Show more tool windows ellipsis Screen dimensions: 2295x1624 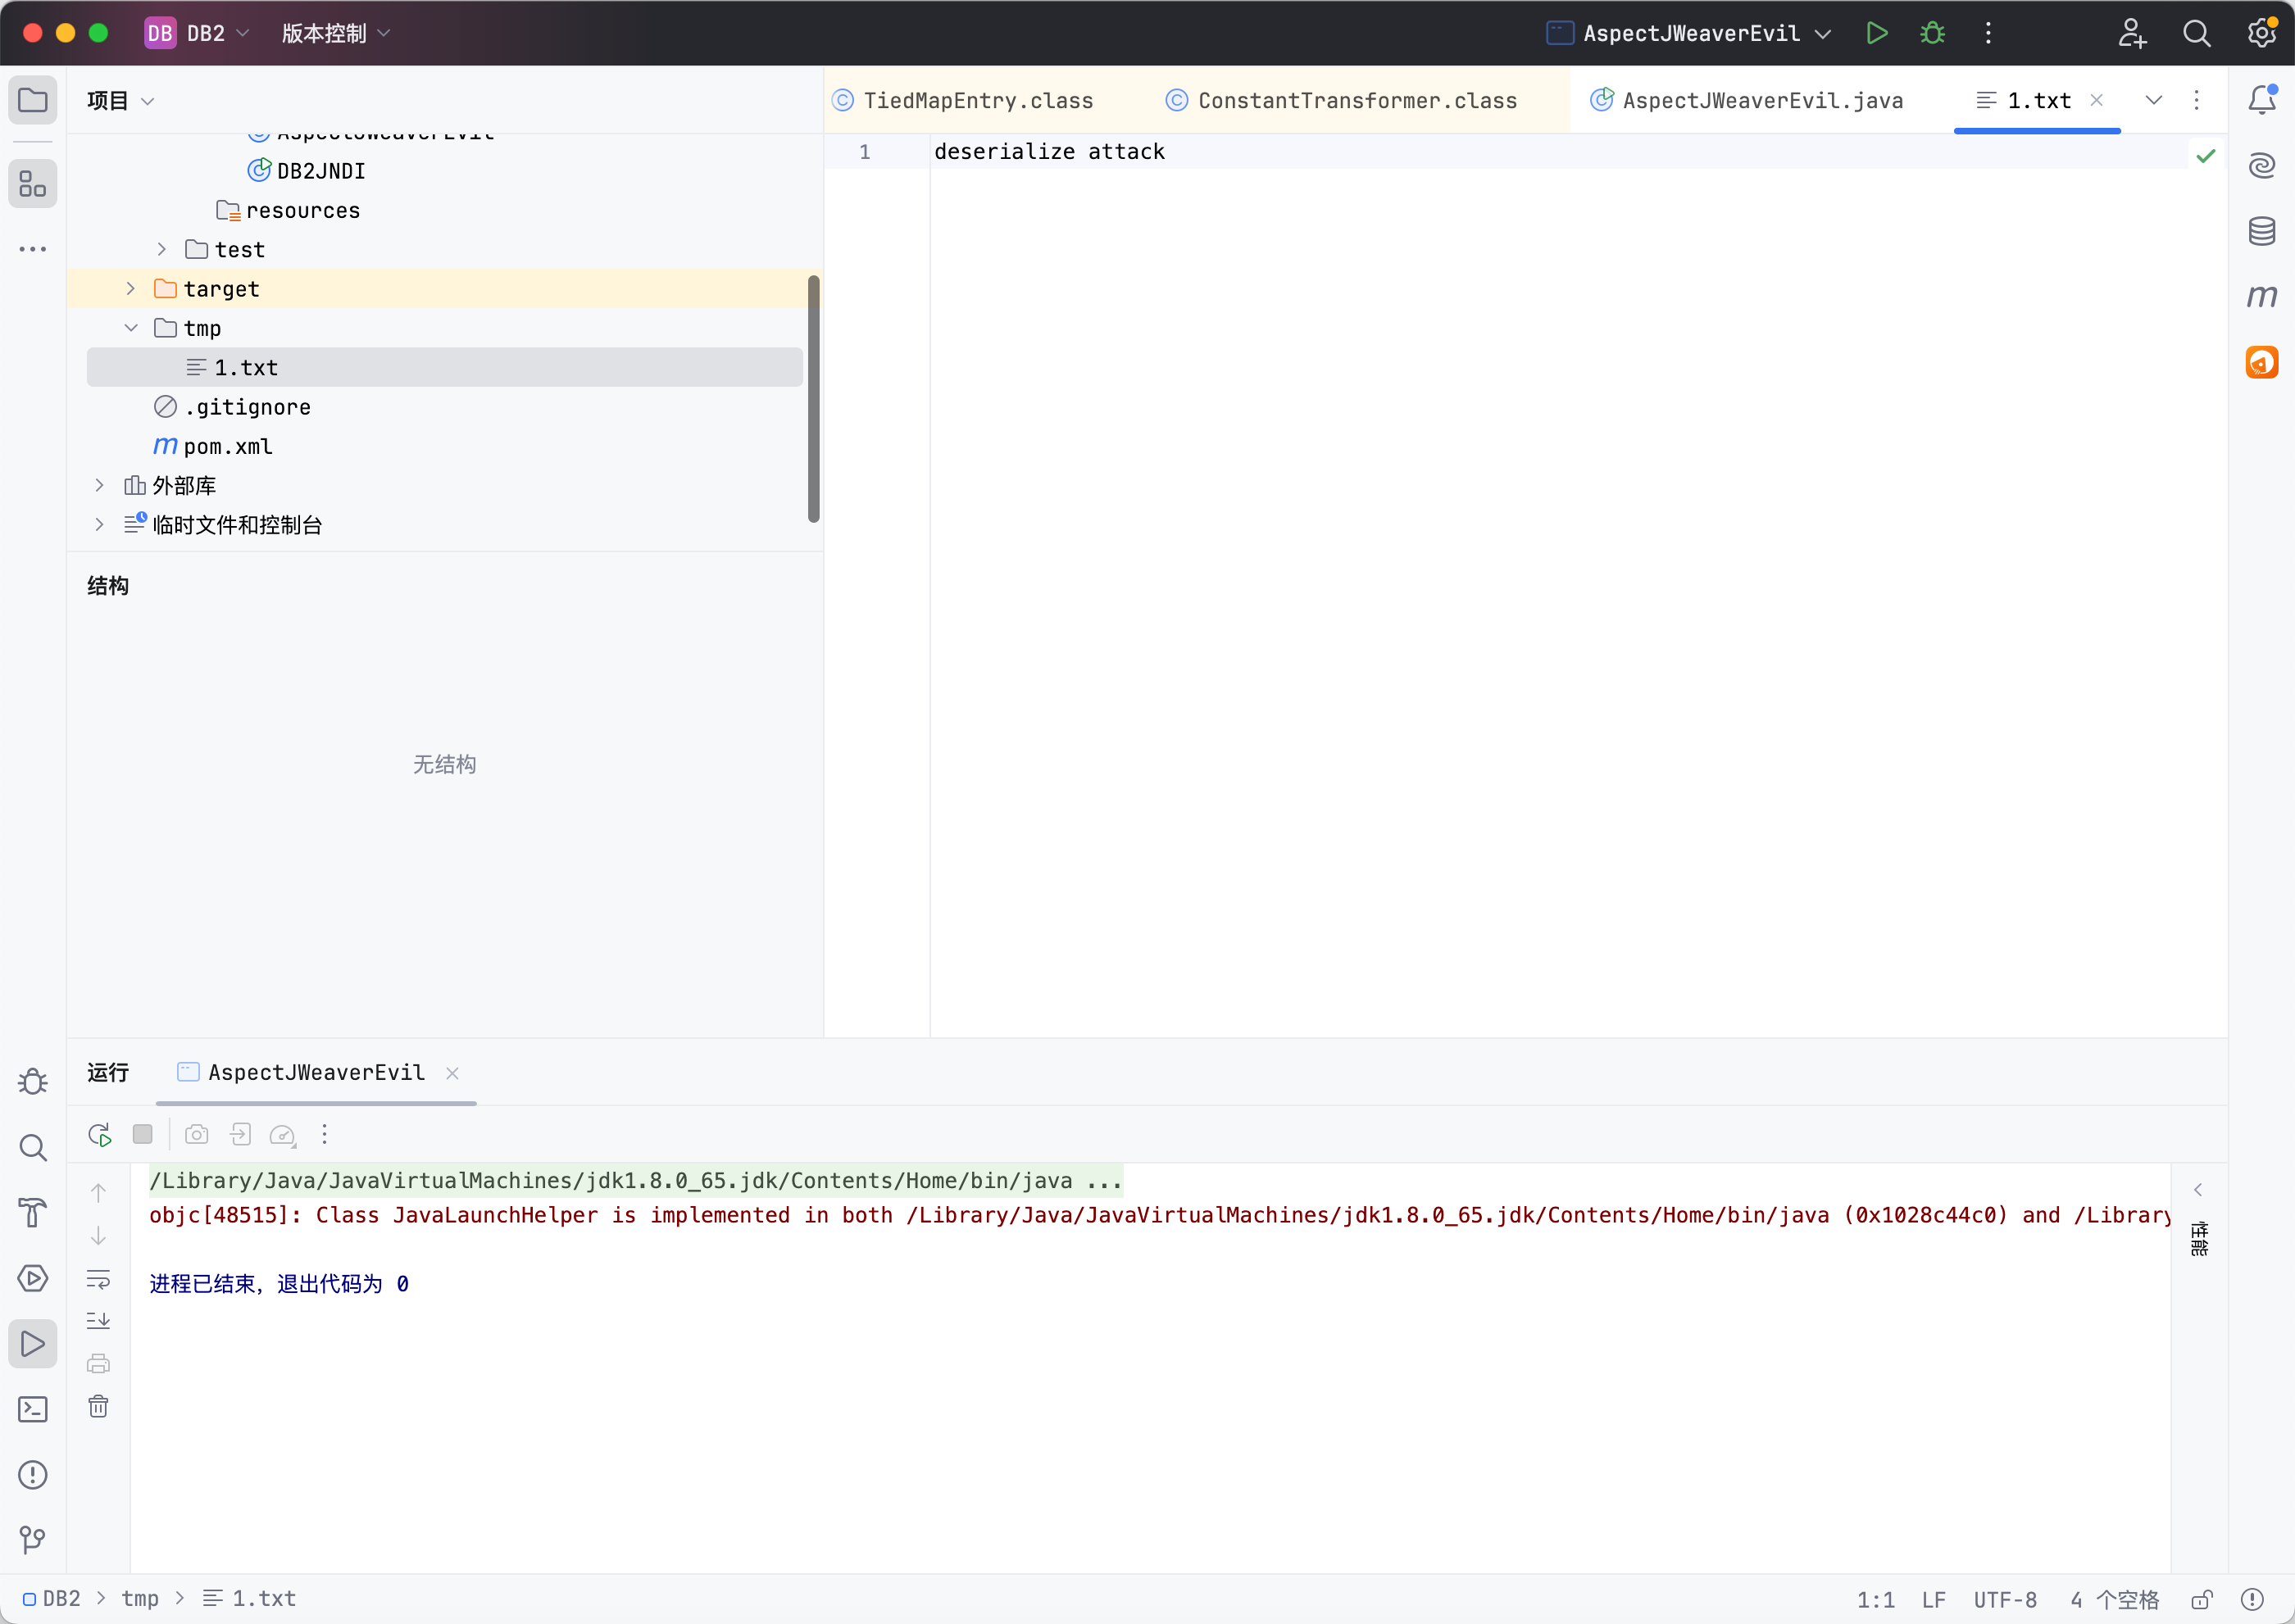(x=33, y=249)
